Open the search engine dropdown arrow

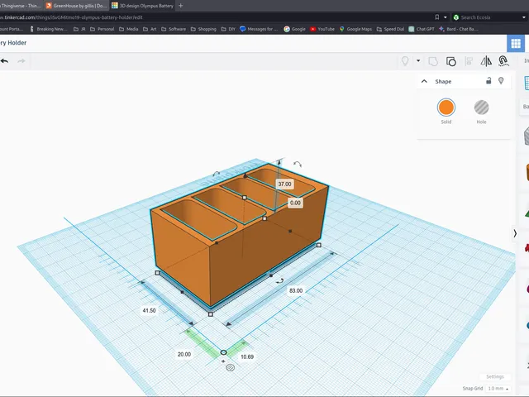524,17
